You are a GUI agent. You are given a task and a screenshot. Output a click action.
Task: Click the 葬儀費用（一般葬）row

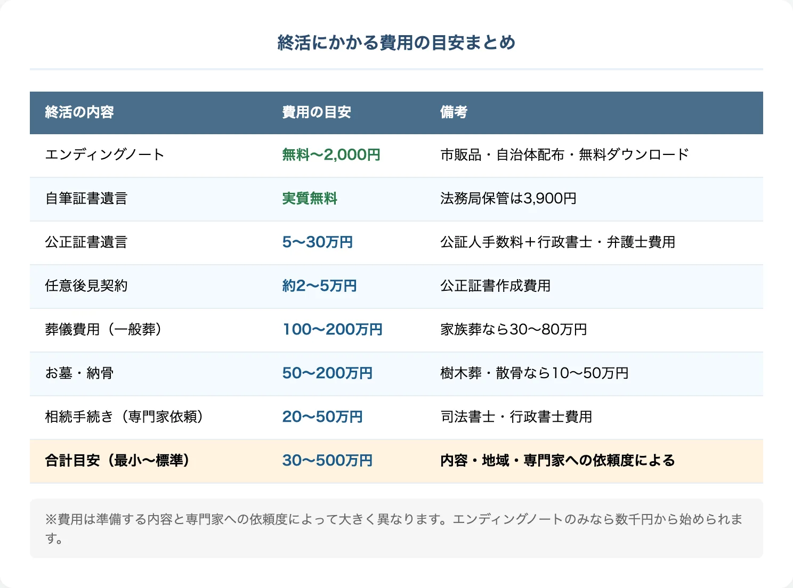(104, 330)
